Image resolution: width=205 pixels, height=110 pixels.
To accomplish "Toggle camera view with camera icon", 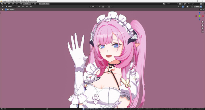I will point(202,28).
